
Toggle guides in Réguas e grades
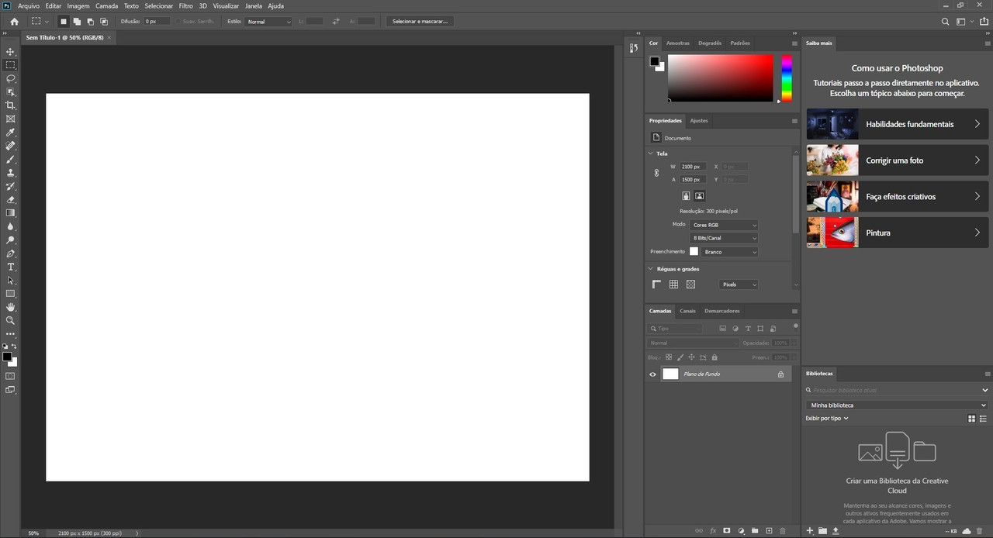click(x=690, y=285)
